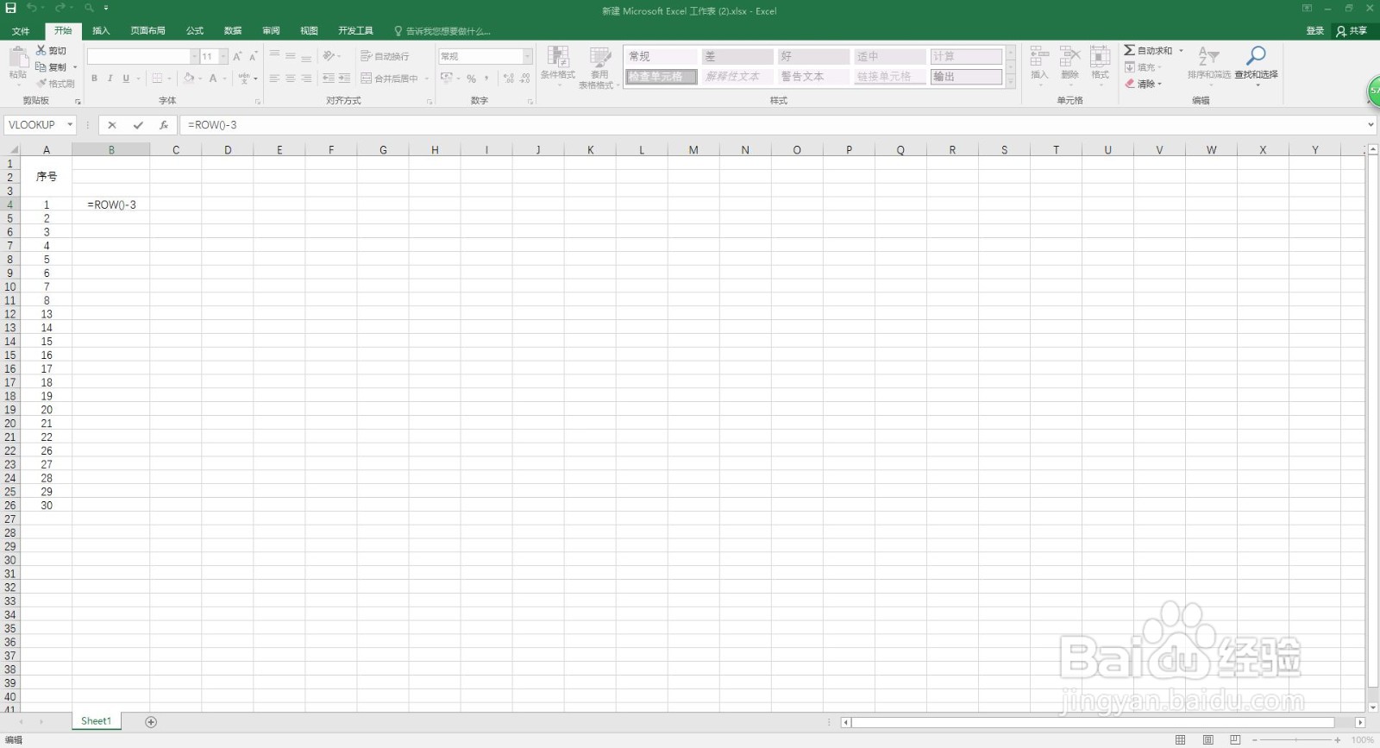
Task: Expand the Name Box dropdown arrow
Action: coord(70,125)
